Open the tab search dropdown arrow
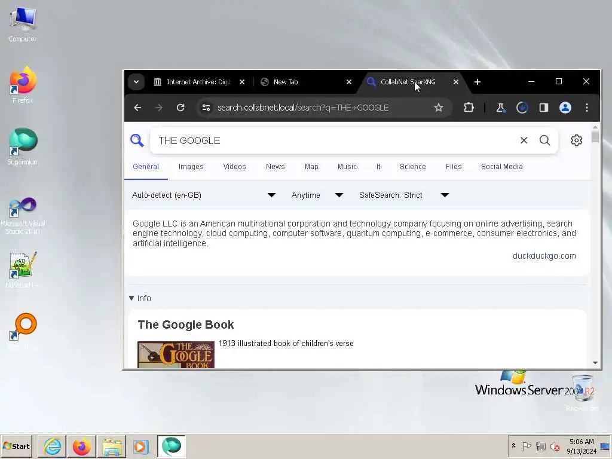 (136, 82)
